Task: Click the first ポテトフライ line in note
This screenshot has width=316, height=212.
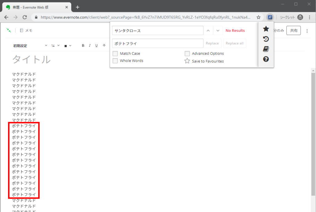Action: pyautogui.click(x=24, y=126)
